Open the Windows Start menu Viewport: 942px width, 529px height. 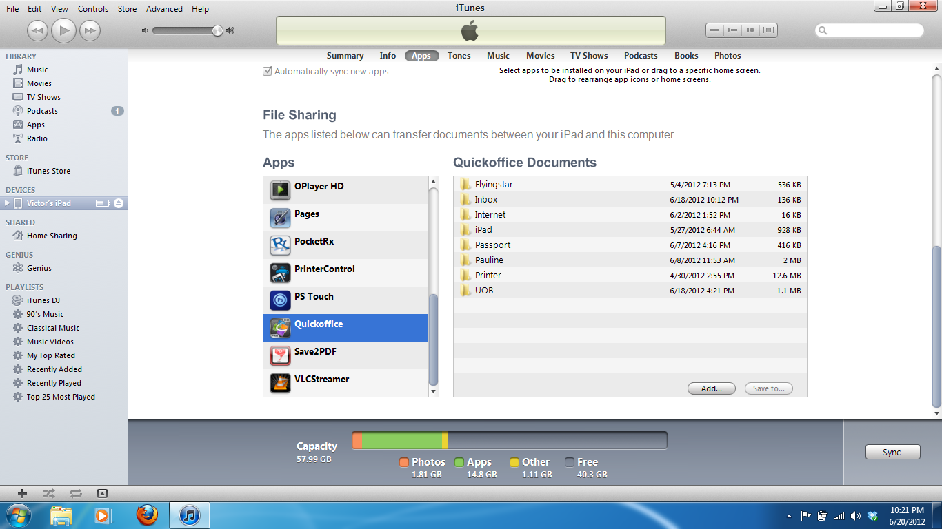18,515
